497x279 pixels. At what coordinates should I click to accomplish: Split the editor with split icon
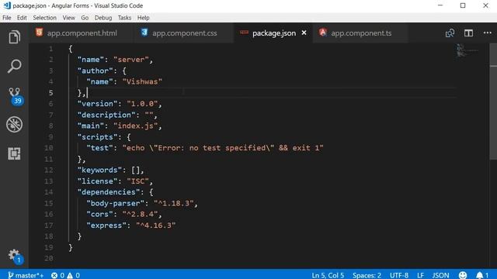(468, 33)
